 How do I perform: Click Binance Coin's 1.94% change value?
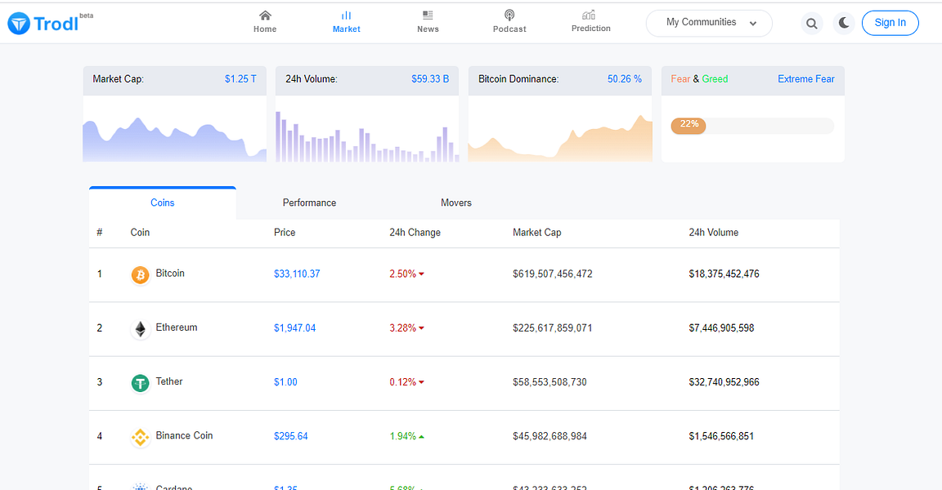click(402, 436)
